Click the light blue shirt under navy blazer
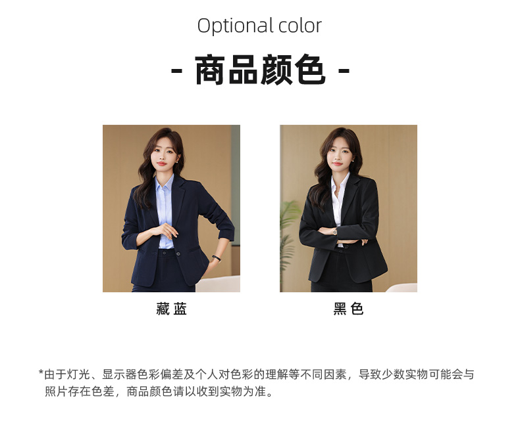 click(x=165, y=213)
